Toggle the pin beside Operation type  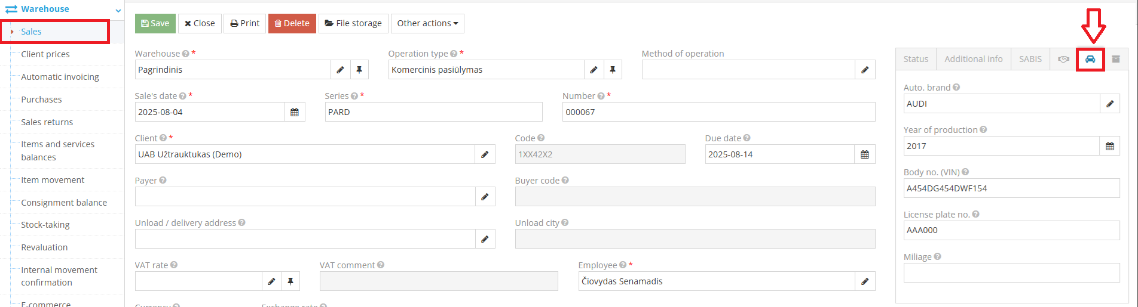click(613, 70)
